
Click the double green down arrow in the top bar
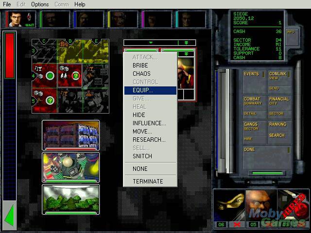tap(186, 43)
